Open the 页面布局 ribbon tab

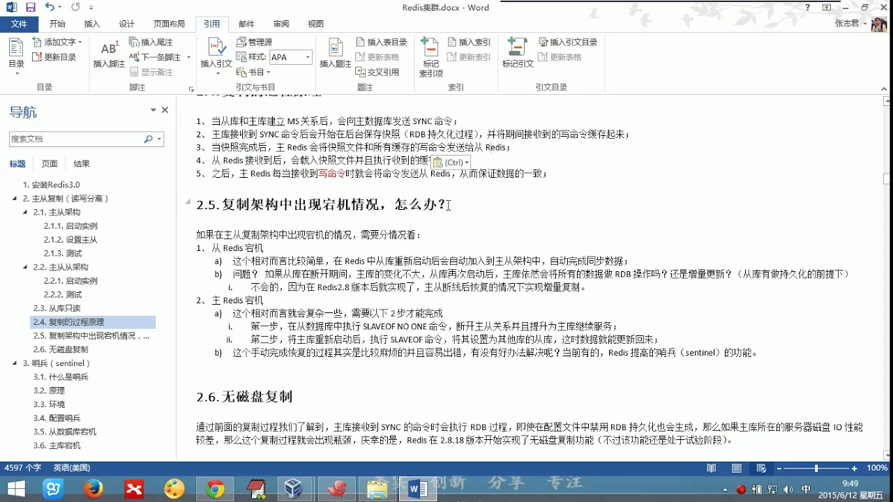pos(170,24)
